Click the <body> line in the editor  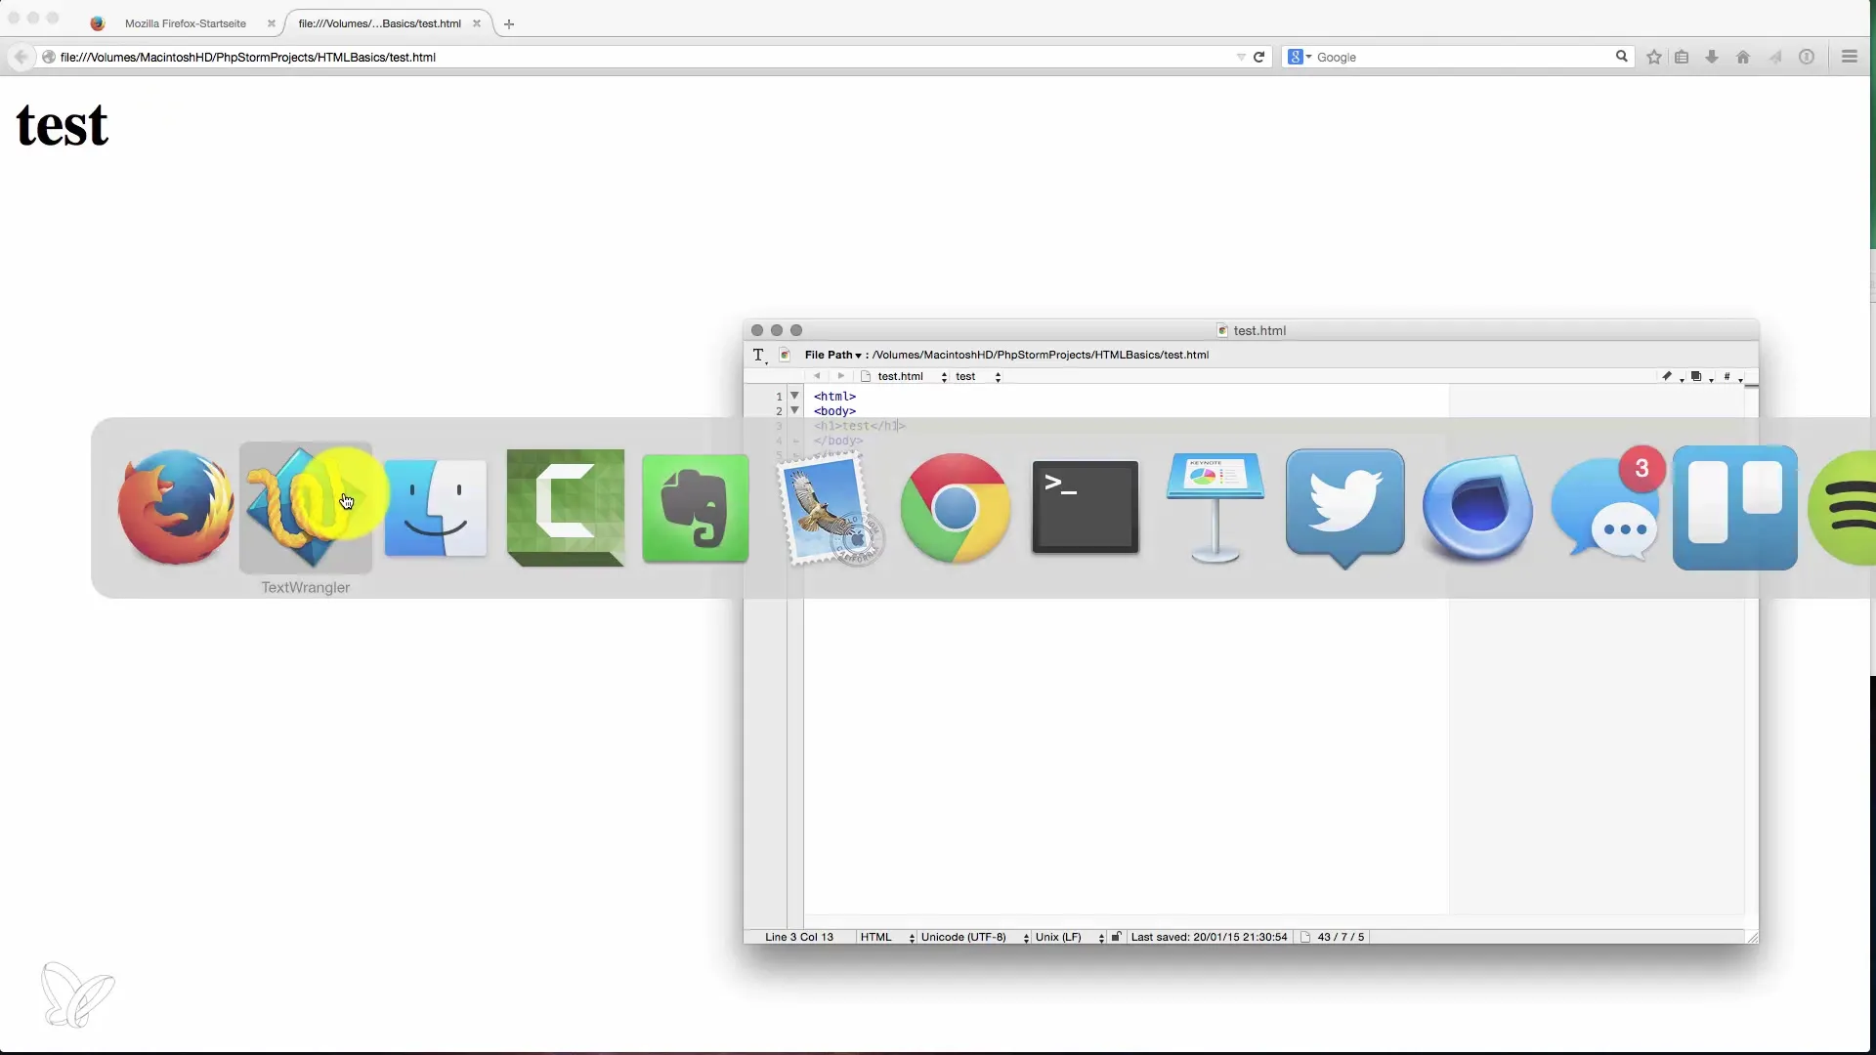[x=834, y=411]
